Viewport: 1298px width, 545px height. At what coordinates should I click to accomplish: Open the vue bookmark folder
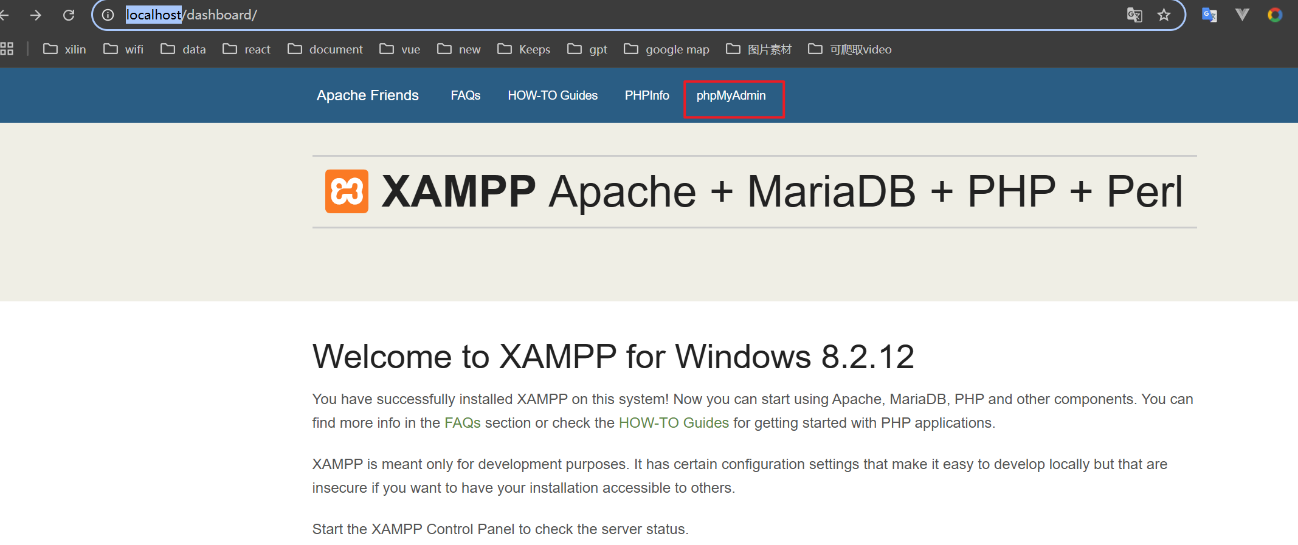(x=400, y=49)
